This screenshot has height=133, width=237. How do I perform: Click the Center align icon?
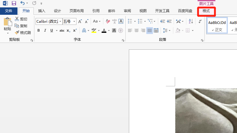[137, 30]
